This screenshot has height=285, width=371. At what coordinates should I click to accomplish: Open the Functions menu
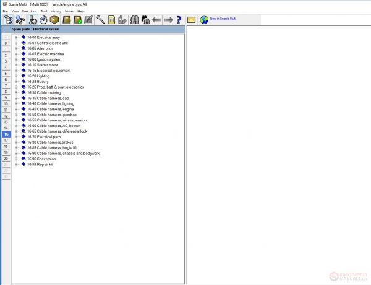point(29,11)
